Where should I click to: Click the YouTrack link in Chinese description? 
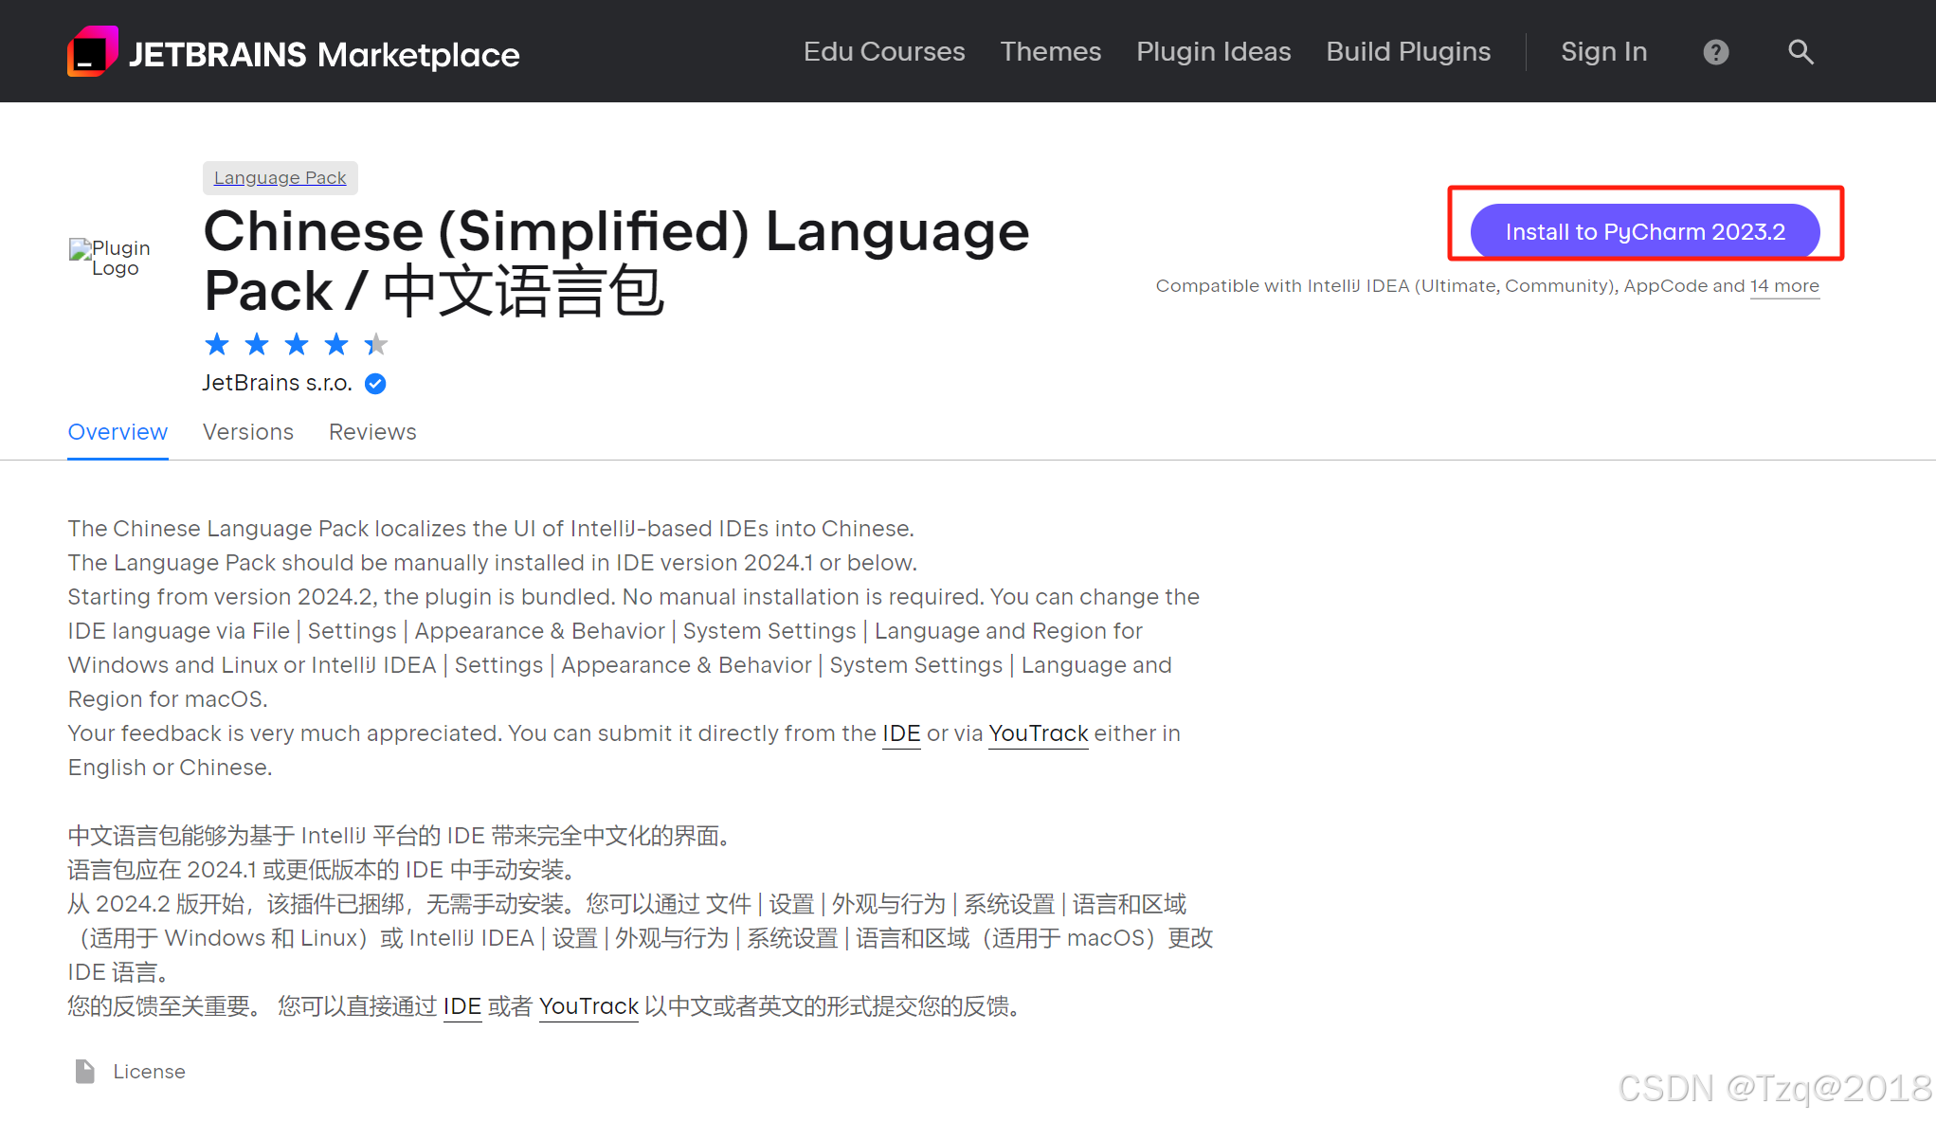click(588, 1006)
